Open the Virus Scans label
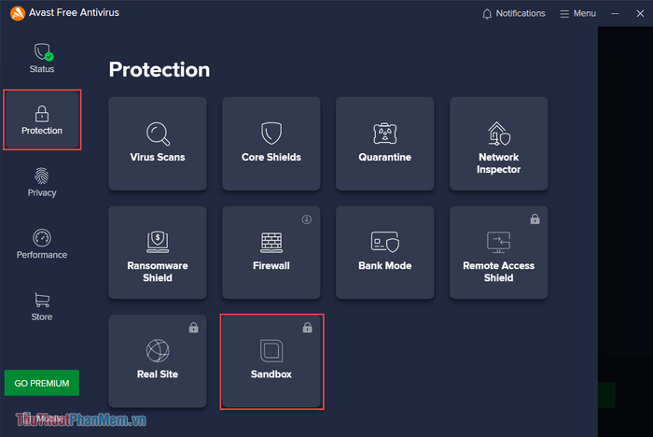The height and width of the screenshot is (437, 653). coord(158,157)
